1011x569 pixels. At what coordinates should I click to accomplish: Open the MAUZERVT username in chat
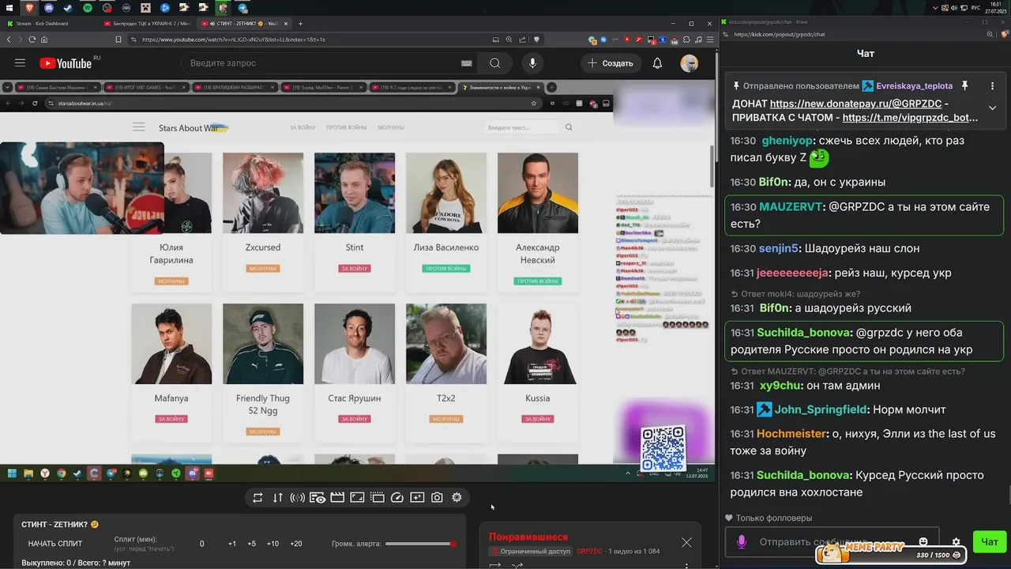click(791, 207)
